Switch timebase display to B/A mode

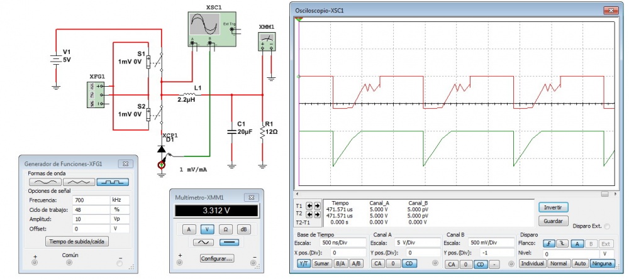pos(339,264)
